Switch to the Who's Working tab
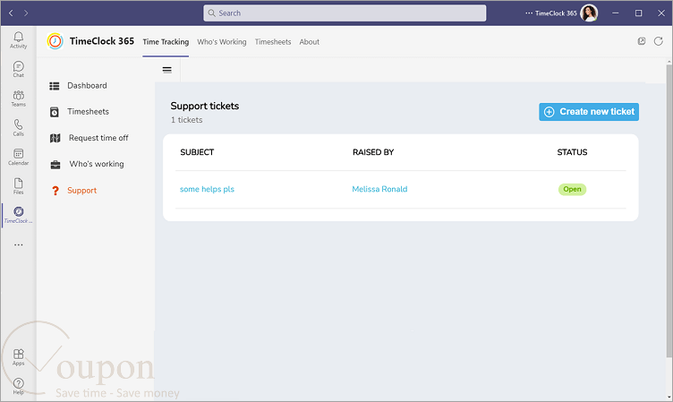This screenshot has height=402, width=673. click(x=222, y=42)
